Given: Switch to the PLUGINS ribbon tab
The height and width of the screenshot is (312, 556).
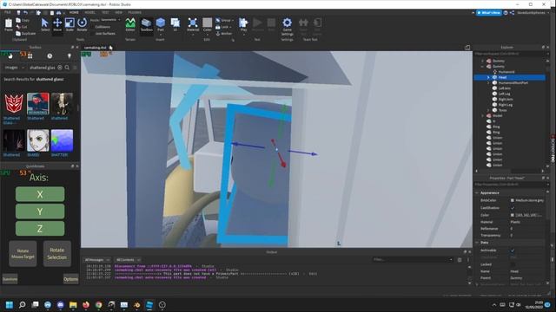Looking at the screenshot, I should click(x=135, y=12).
